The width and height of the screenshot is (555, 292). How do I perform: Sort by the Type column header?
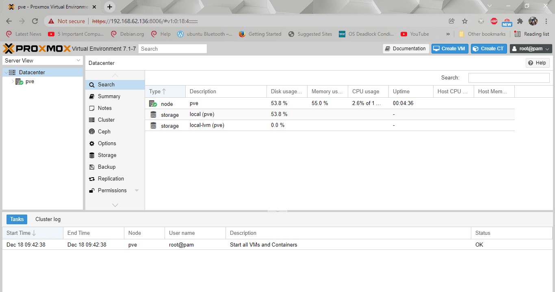coord(165,91)
